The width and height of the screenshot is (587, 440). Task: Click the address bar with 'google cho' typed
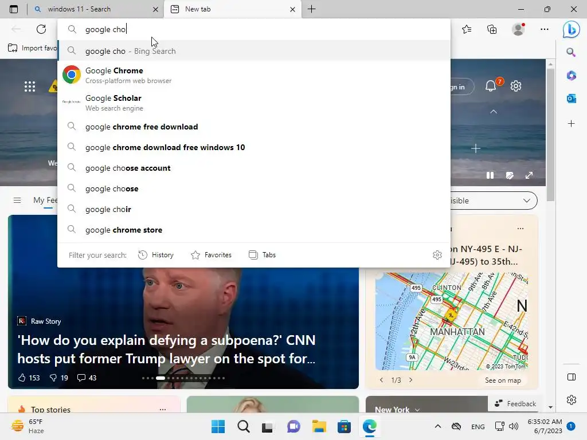[254, 29]
